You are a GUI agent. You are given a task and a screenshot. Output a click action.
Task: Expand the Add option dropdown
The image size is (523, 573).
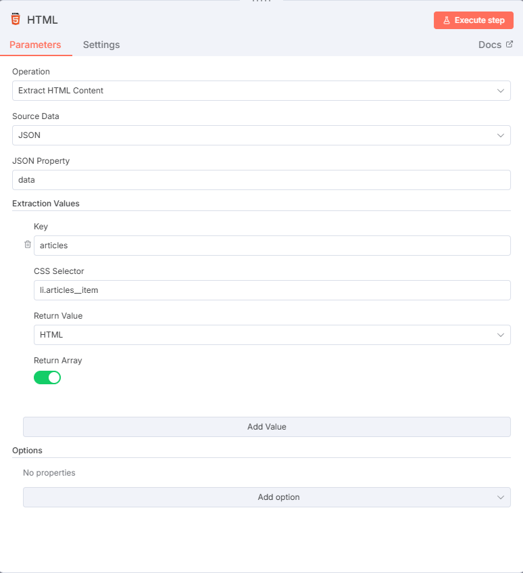click(266, 497)
